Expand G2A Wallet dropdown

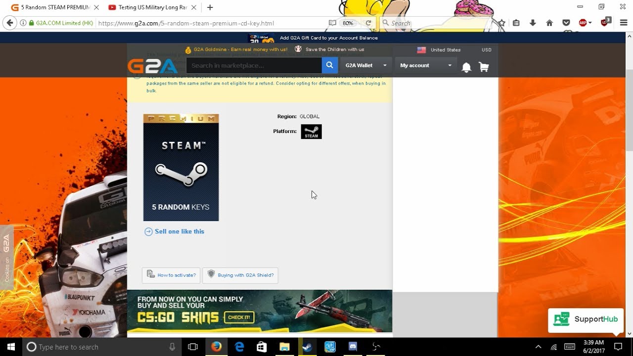coord(365,65)
